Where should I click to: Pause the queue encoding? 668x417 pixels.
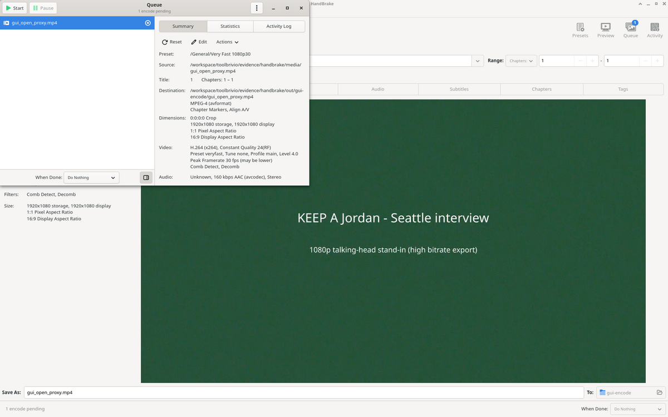[x=43, y=8]
